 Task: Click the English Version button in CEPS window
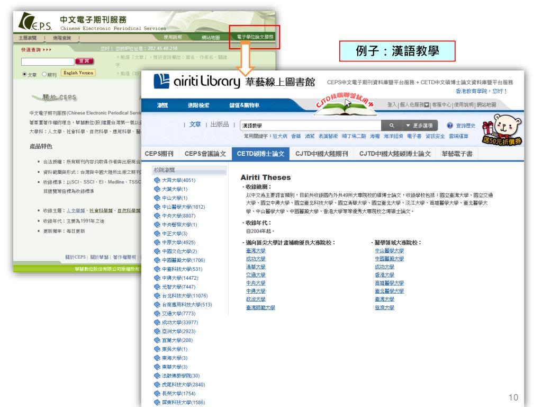click(x=78, y=73)
